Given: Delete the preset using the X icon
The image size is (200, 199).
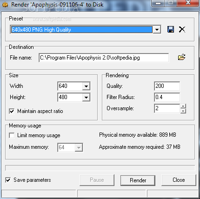Looking at the screenshot, I should pos(182,29).
